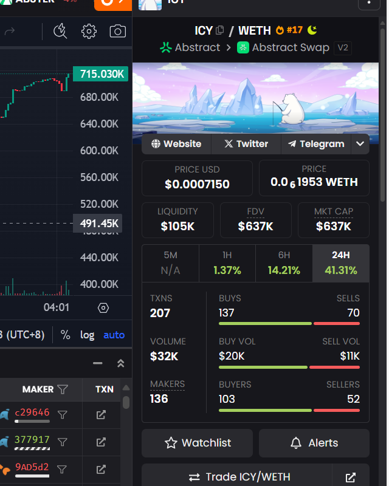The height and width of the screenshot is (486, 389).
Task: Click the FDV $637K value
Action: (x=255, y=227)
